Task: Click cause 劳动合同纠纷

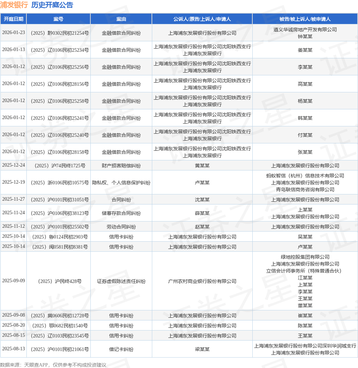Action: point(121,227)
